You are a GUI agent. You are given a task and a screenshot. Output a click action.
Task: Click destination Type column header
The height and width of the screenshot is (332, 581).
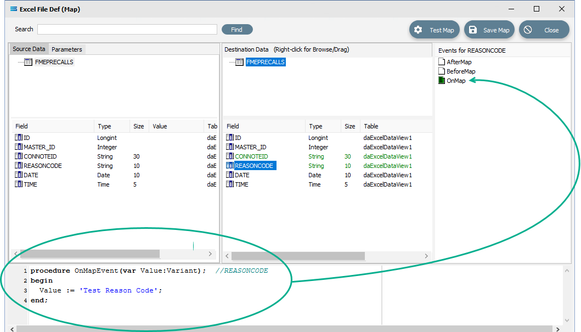click(323, 126)
